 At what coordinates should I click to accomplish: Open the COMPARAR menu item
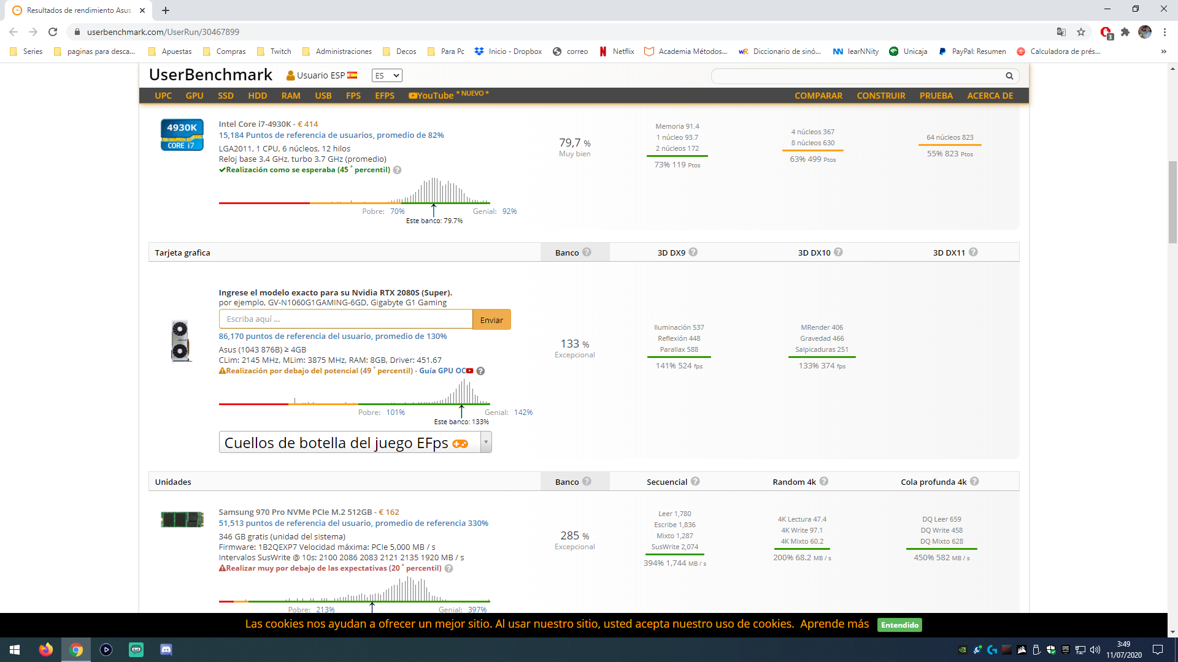[818, 96]
